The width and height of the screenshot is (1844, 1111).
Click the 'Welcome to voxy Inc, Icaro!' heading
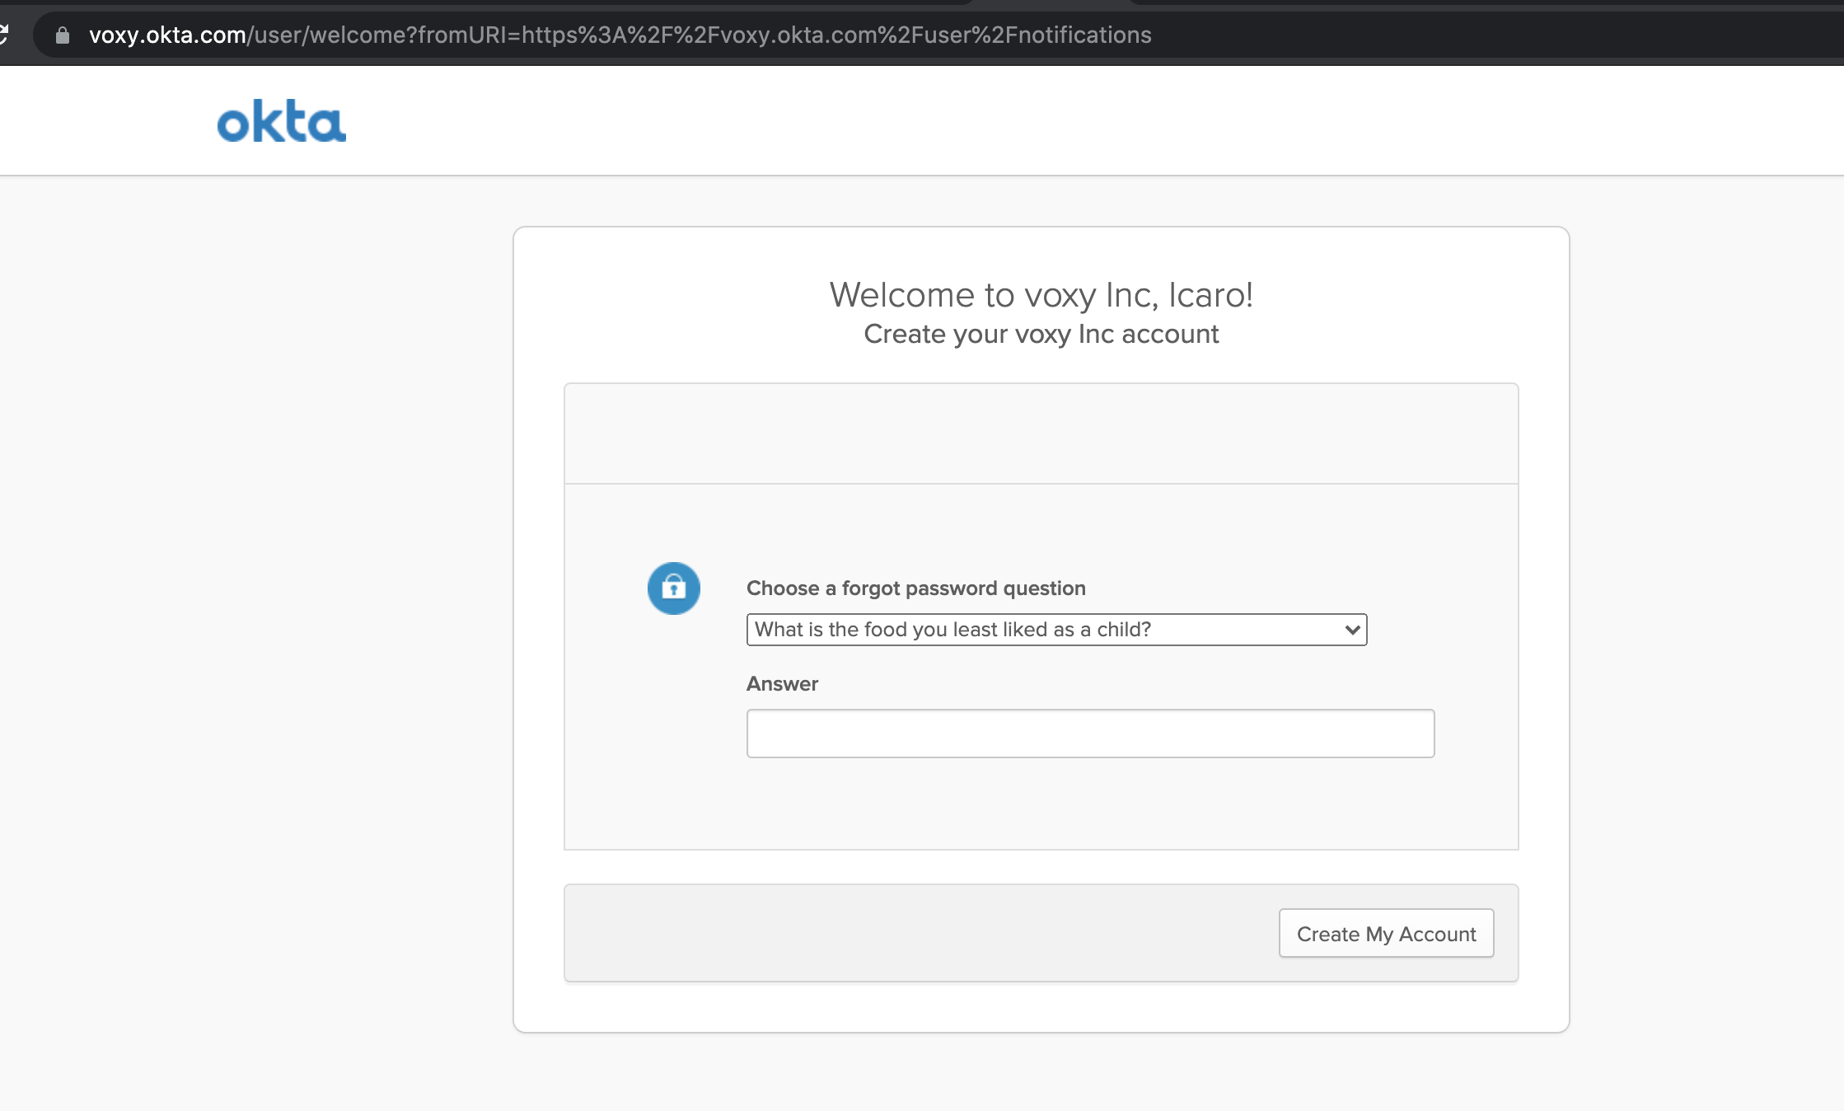[1041, 294]
